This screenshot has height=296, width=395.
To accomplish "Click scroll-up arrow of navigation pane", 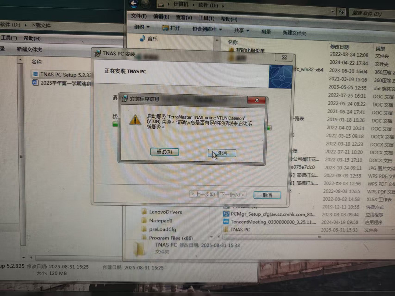I will coord(217,40).
